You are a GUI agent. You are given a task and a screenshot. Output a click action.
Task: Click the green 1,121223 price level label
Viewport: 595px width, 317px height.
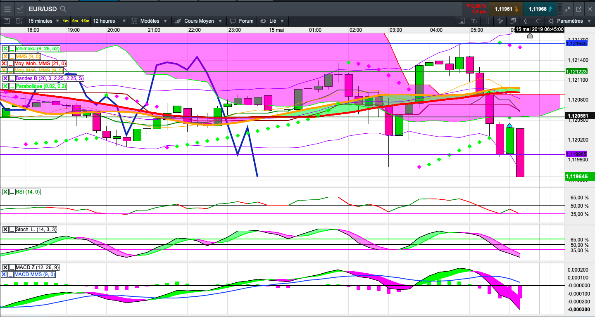(x=576, y=71)
